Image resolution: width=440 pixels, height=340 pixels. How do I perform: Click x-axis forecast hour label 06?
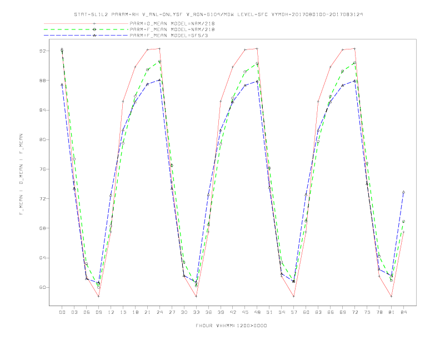coord(87,312)
